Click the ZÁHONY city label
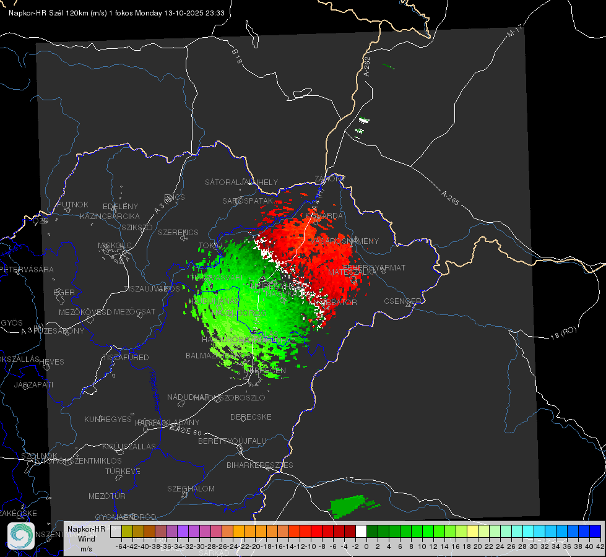 [x=330, y=179]
